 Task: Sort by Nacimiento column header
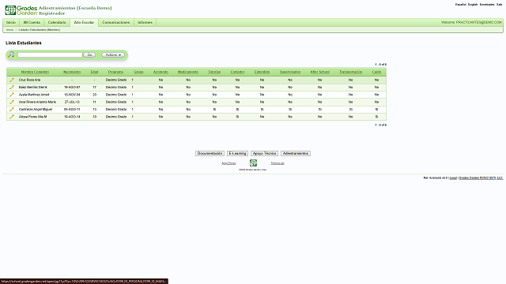(x=72, y=72)
